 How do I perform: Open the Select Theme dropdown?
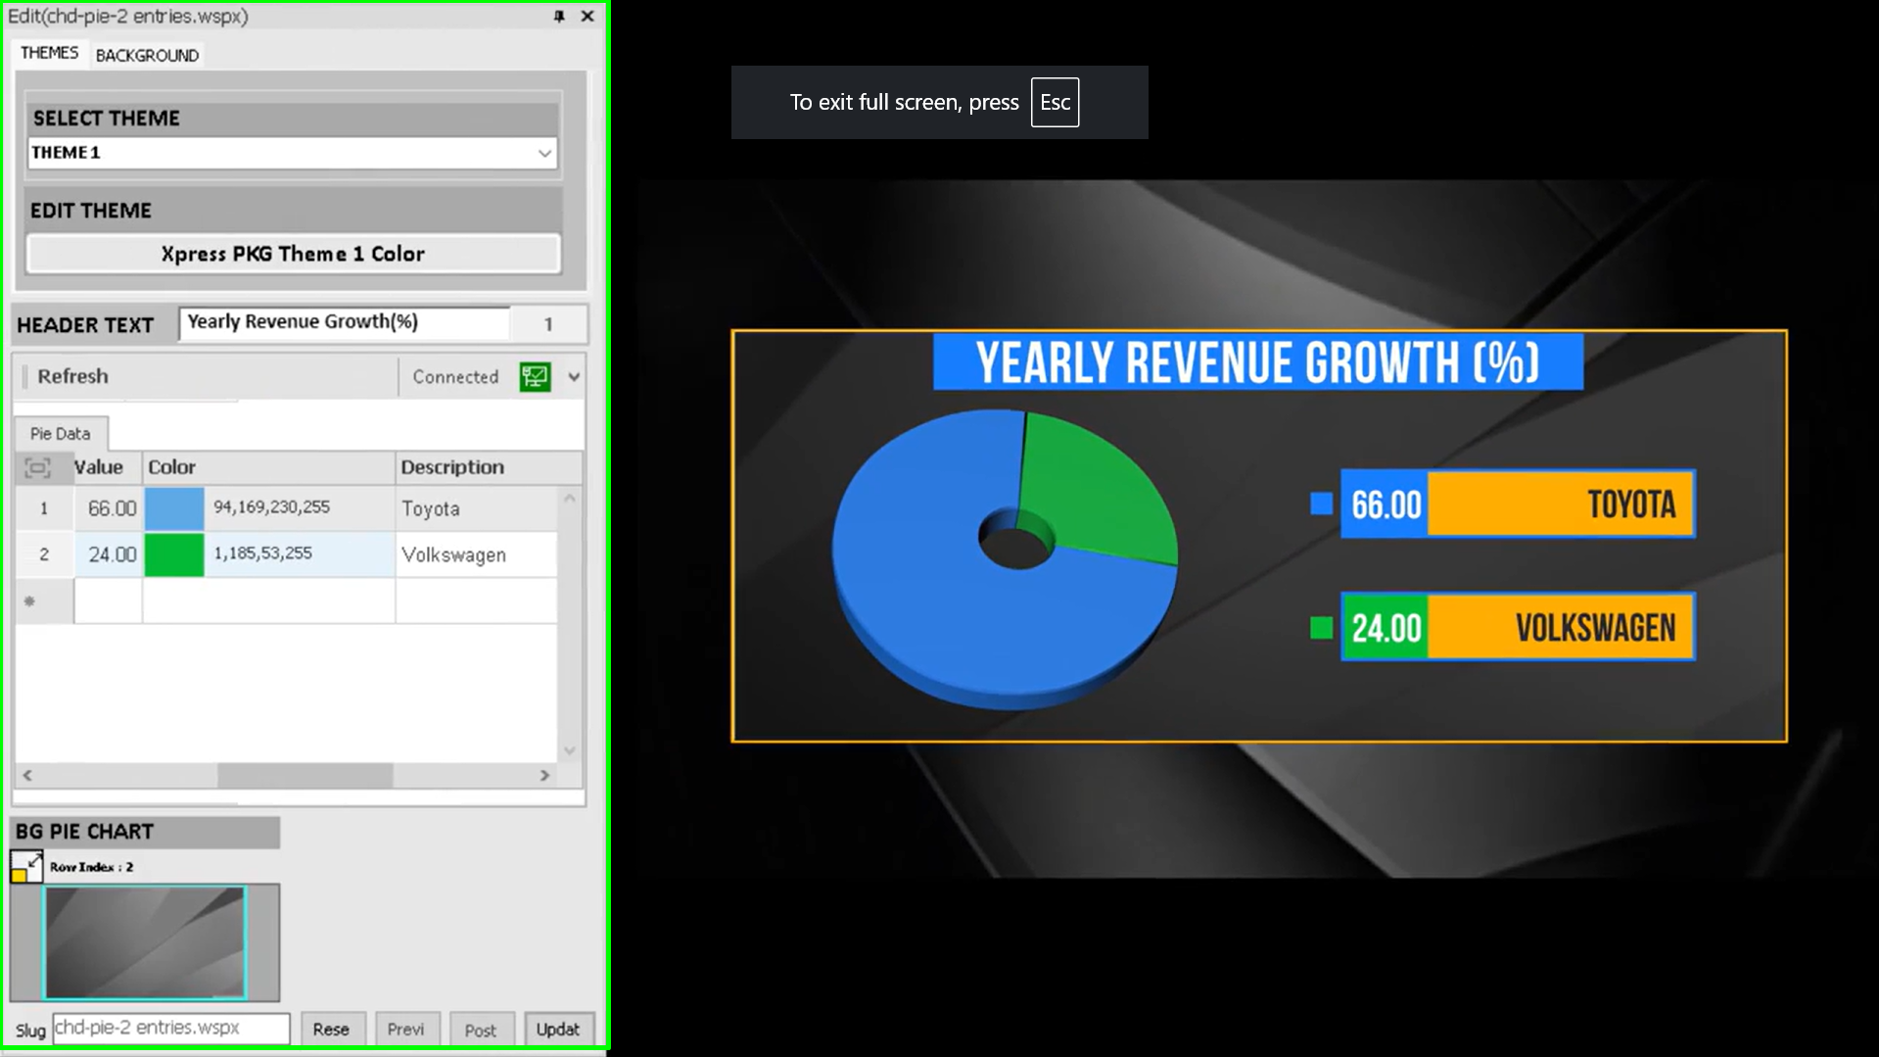click(543, 153)
